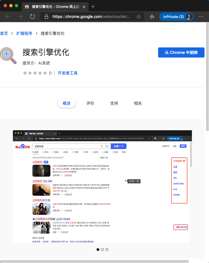Click the lock icon in the address bar
The width and height of the screenshot is (209, 263).
click(46, 17)
